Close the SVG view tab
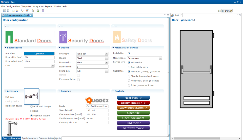243x140 pixels. point(180,15)
